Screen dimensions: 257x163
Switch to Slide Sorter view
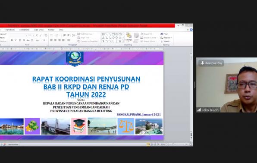[152, 144]
